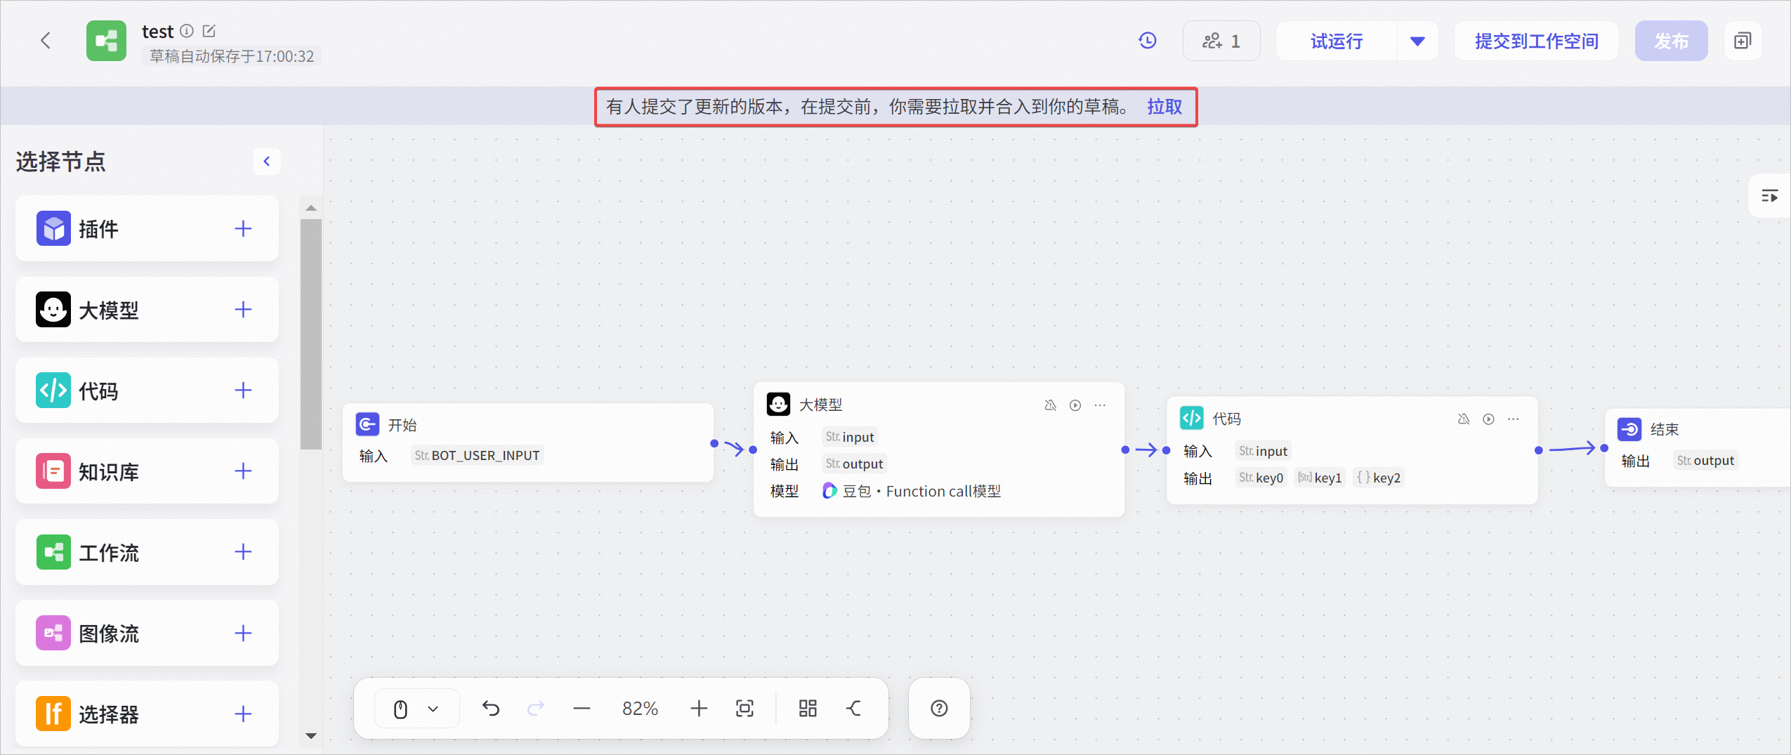Click the 草稿自动保存于17:00:32 status text
This screenshot has height=755, width=1791.
[232, 56]
